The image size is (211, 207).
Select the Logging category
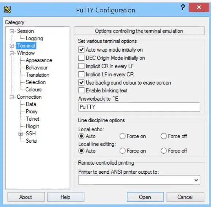point(34,38)
